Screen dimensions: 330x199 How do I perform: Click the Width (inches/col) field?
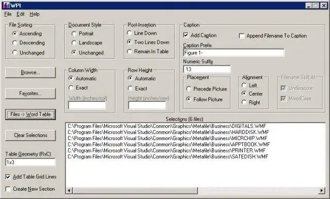(x=87, y=105)
